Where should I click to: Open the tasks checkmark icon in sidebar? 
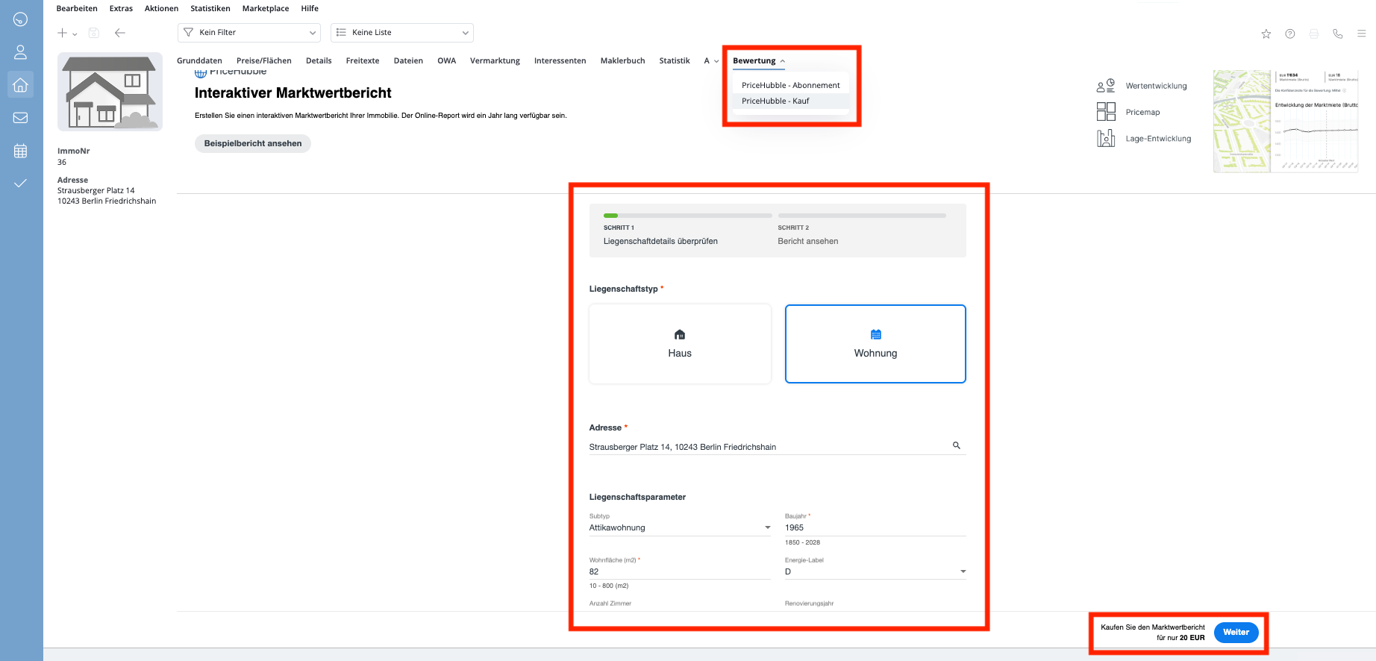pos(21,184)
